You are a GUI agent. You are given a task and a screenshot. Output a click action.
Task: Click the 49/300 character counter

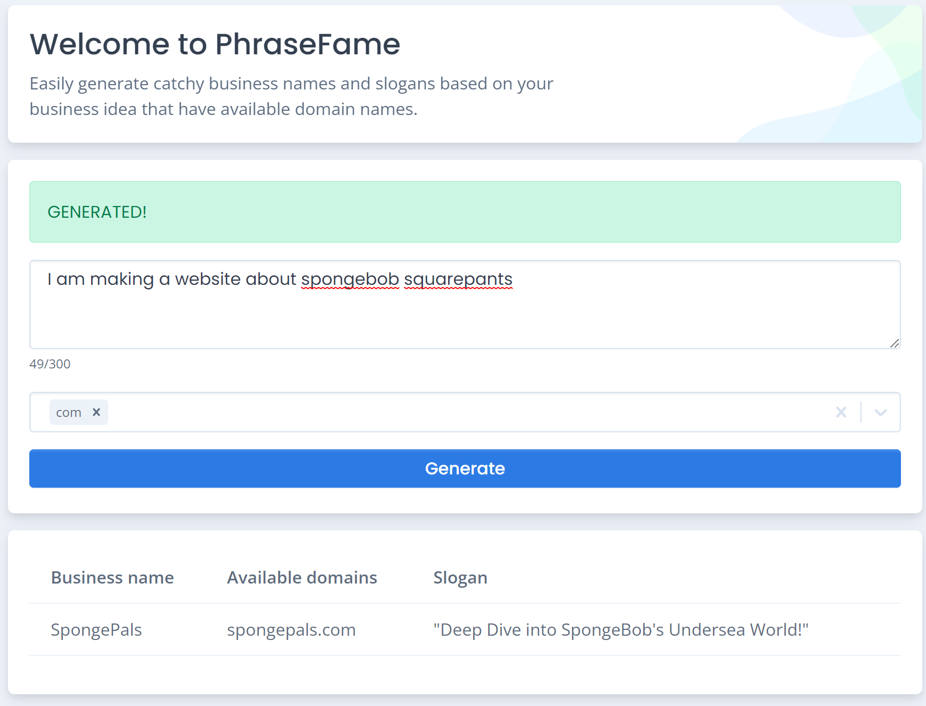(50, 364)
